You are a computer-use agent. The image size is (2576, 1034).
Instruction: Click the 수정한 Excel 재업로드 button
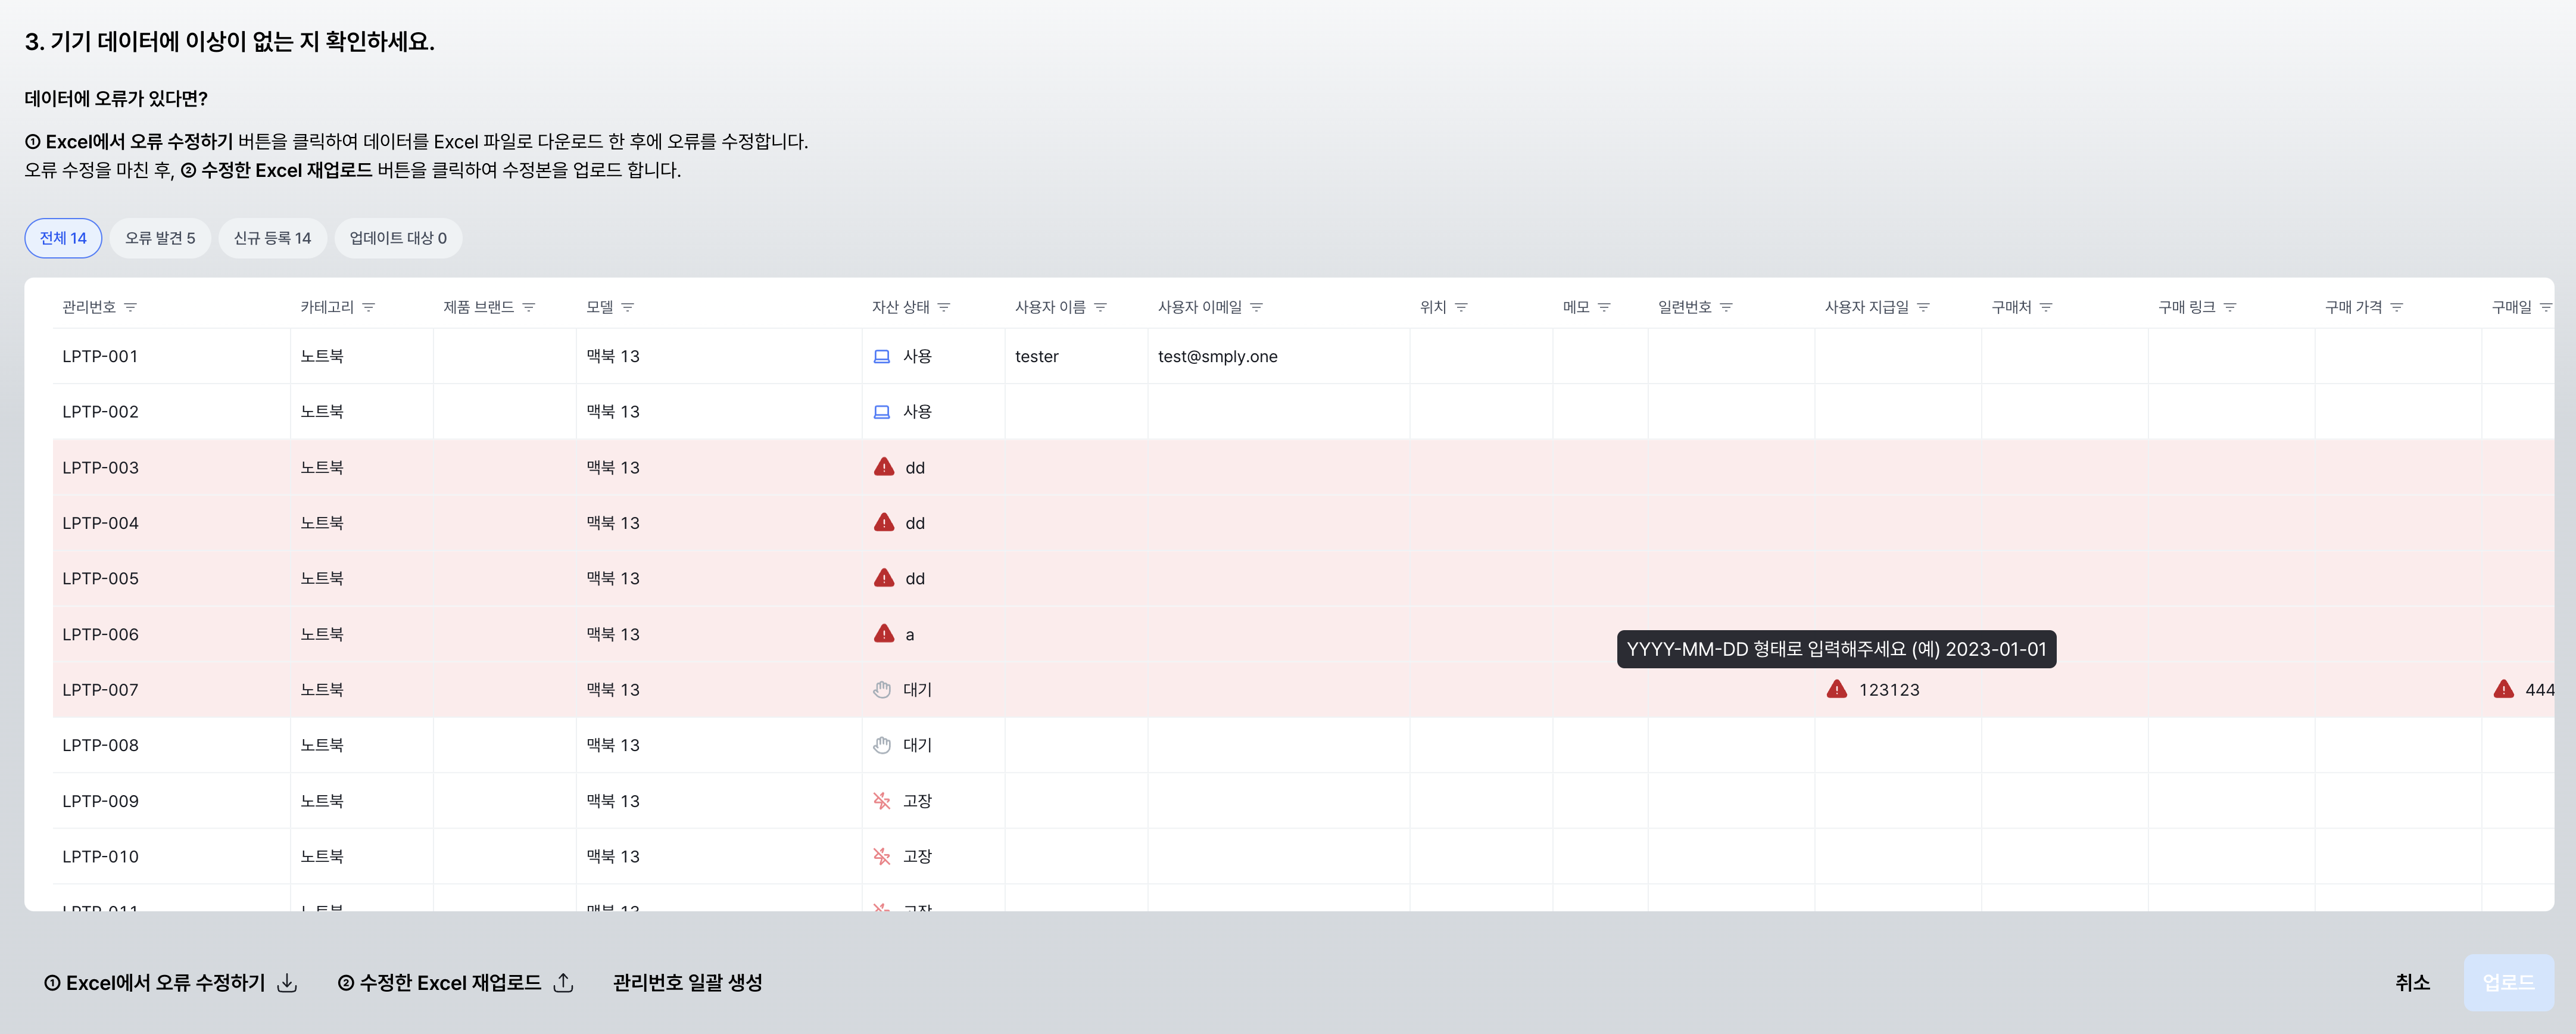(455, 982)
